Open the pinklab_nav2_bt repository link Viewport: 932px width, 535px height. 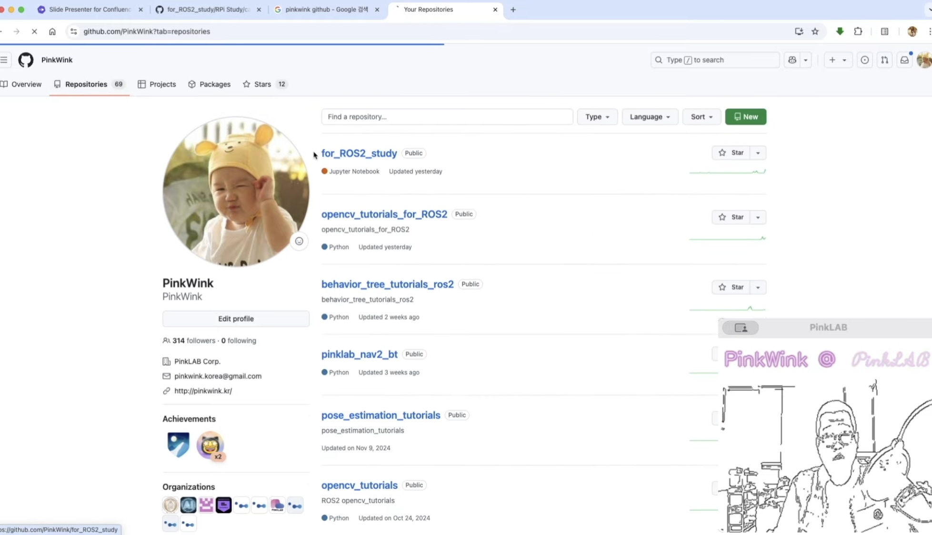tap(359, 354)
